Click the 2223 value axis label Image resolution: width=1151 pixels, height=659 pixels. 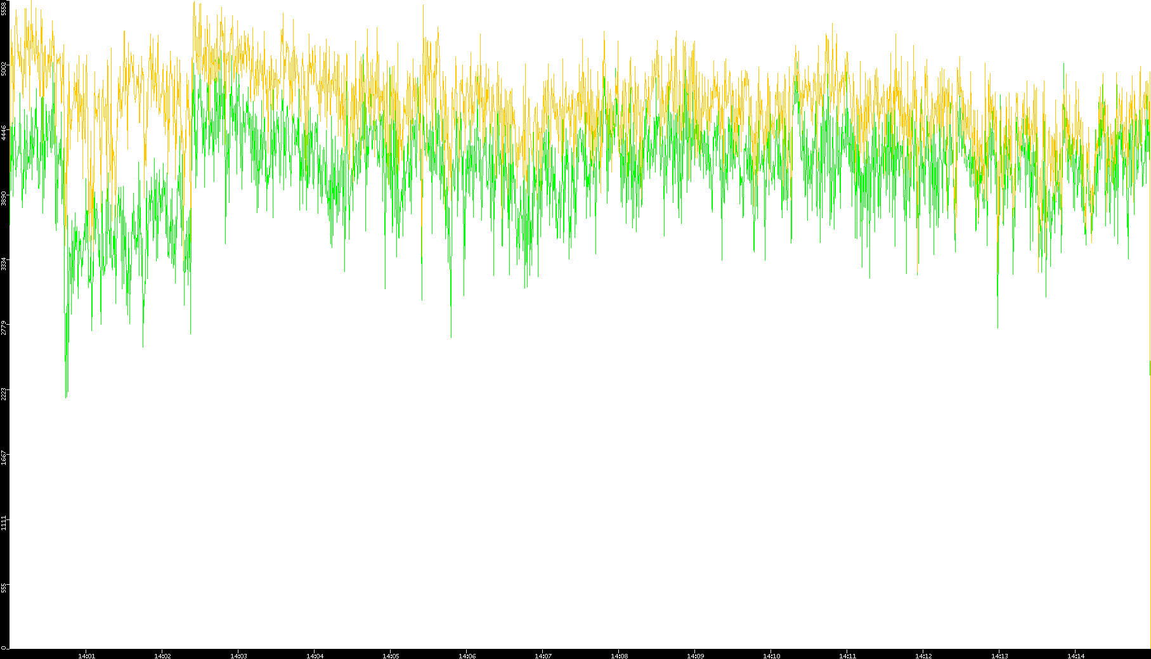(x=4, y=393)
